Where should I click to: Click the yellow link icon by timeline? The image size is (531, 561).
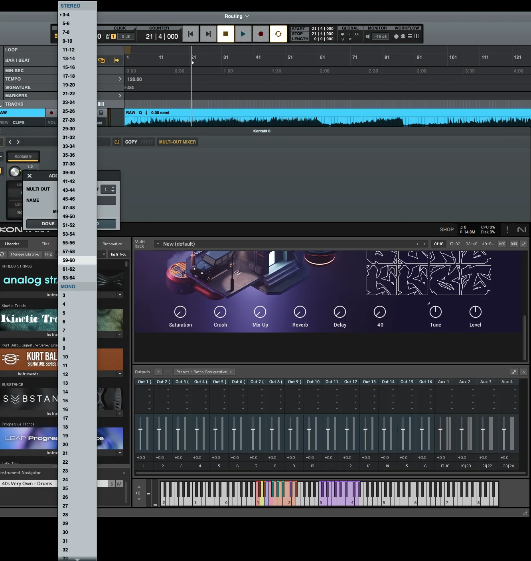coord(102,60)
